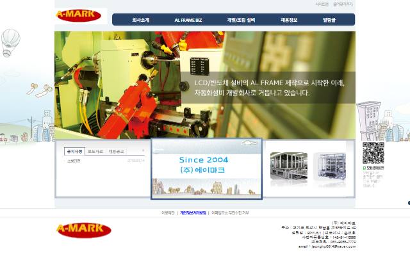Open the 이용약관 footer link
The image size is (410, 256).
pyautogui.click(x=168, y=213)
